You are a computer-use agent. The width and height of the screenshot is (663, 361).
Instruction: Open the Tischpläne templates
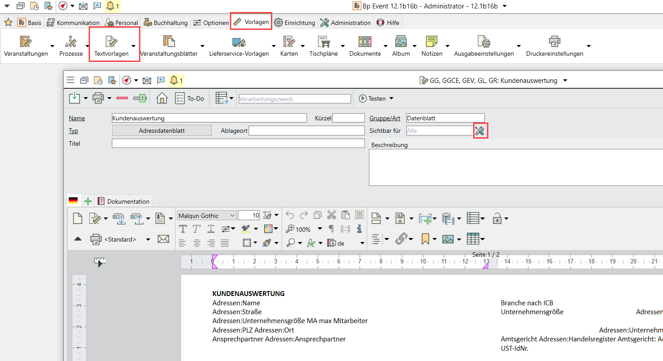click(x=323, y=45)
